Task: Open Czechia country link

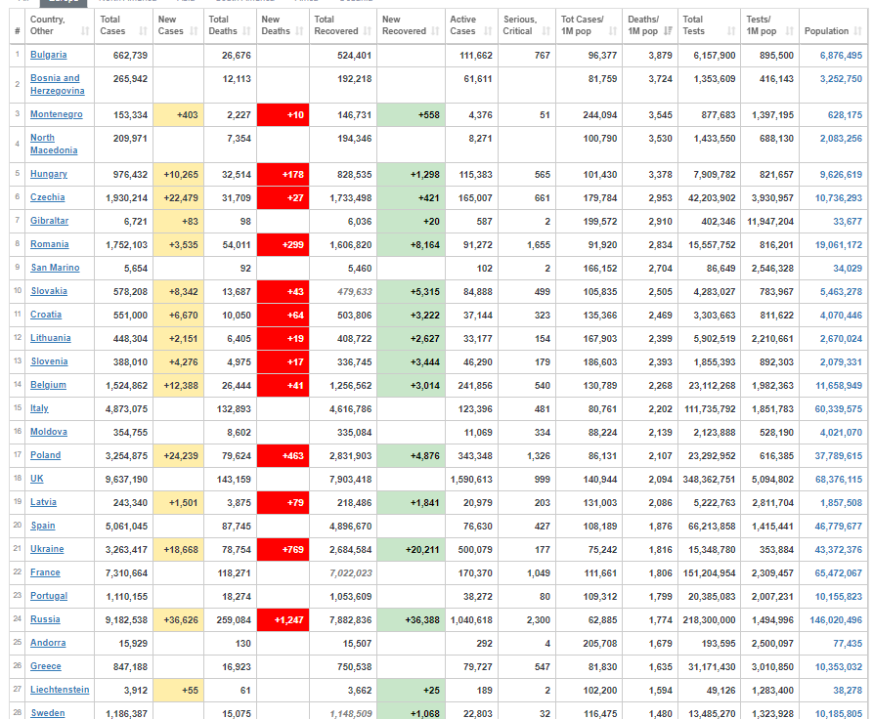Action: coord(47,197)
